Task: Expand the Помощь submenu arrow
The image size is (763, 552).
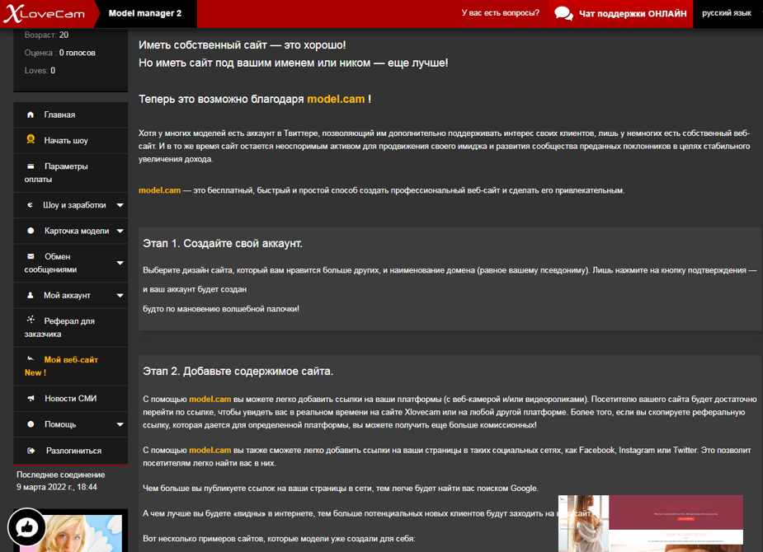Action: 120,424
